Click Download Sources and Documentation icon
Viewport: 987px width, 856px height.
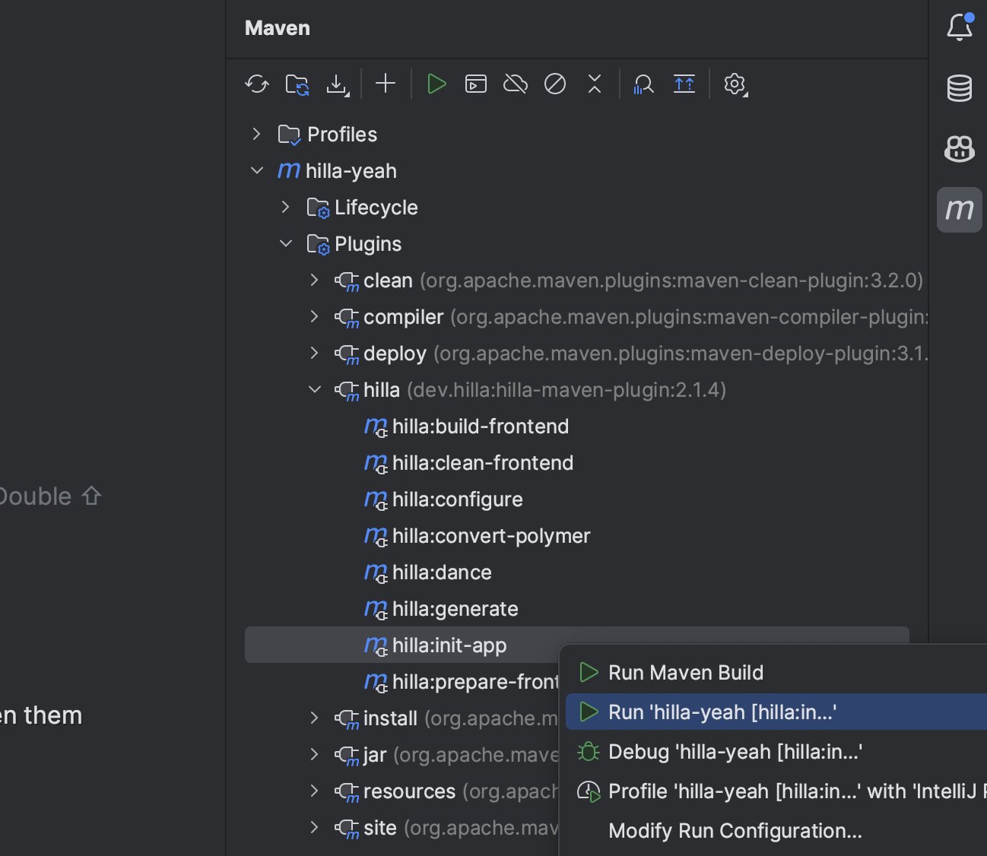pyautogui.click(x=337, y=84)
